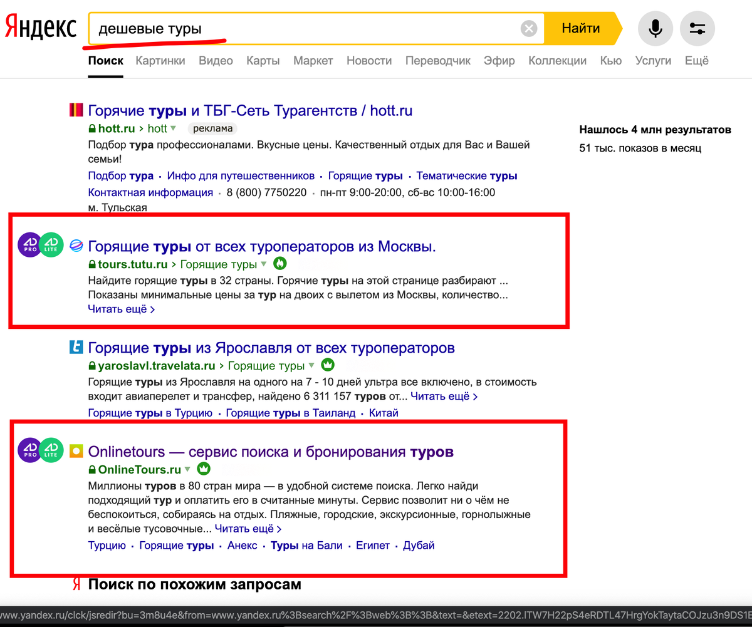
Task: Click Горящие туры в Таиланд sitelink
Action: click(x=291, y=413)
